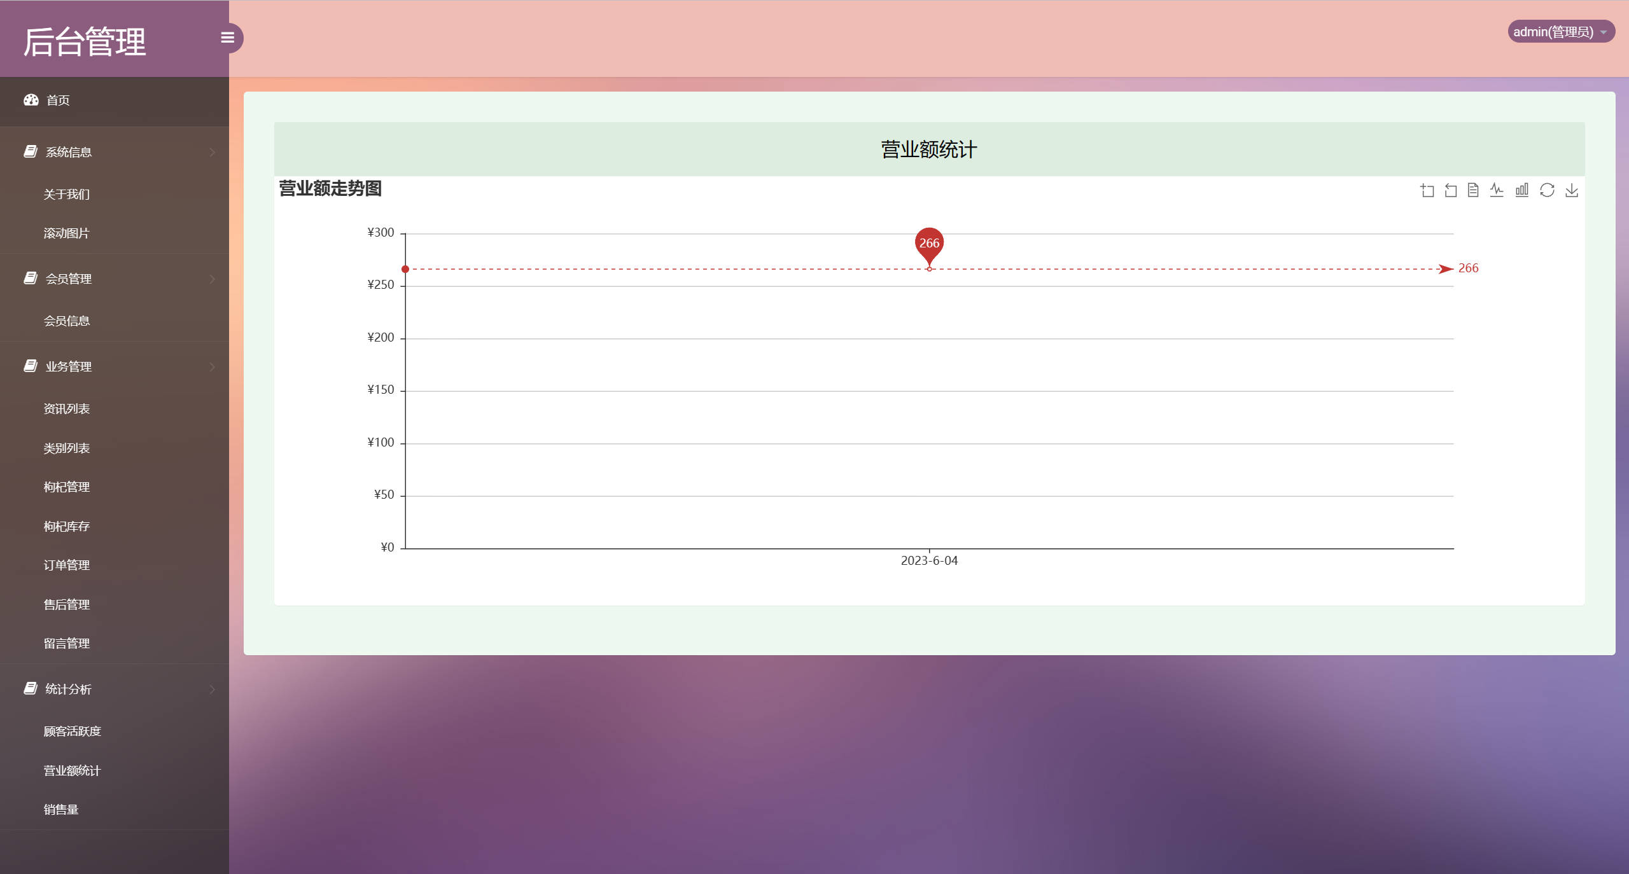Save chart as image download icon
This screenshot has height=874, width=1629.
tap(1572, 190)
